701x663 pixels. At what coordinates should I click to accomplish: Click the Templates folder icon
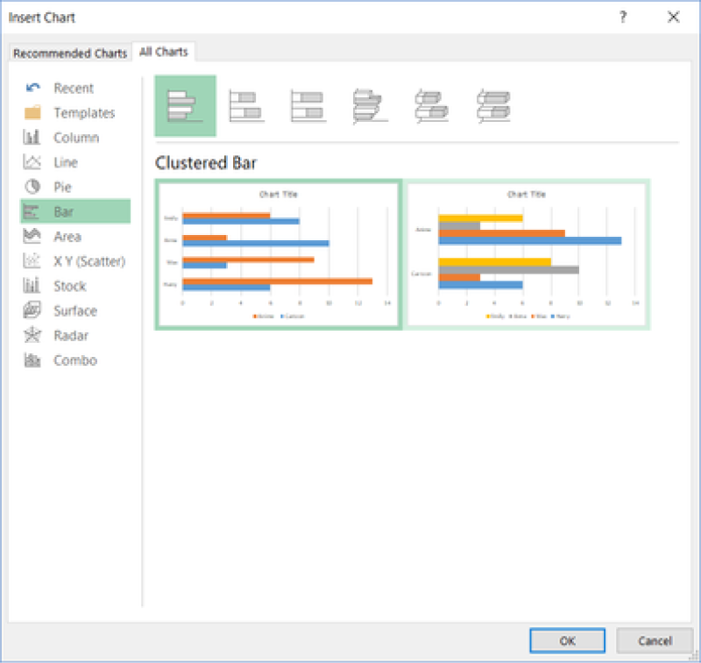pos(32,112)
